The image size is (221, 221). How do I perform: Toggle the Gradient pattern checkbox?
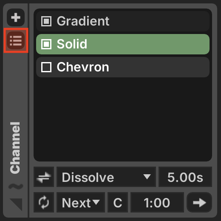(46, 21)
